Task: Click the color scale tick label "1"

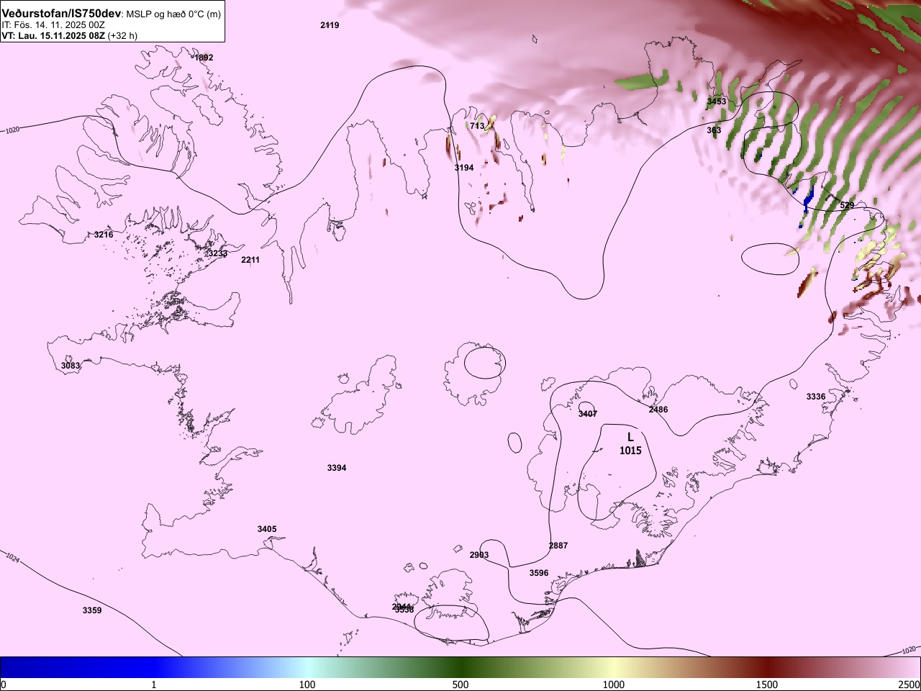Action: coord(154,684)
